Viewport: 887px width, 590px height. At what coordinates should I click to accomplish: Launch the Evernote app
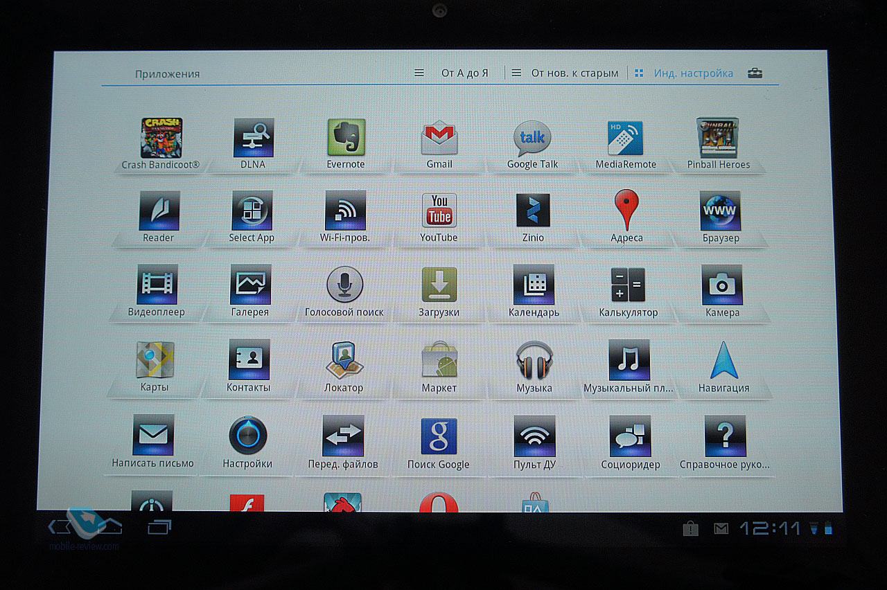click(x=346, y=138)
